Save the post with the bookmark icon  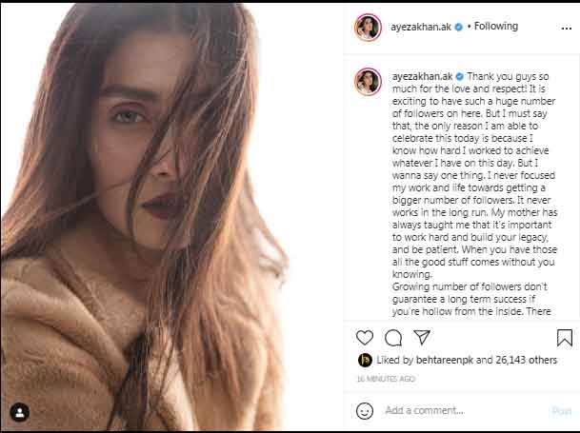564,338
